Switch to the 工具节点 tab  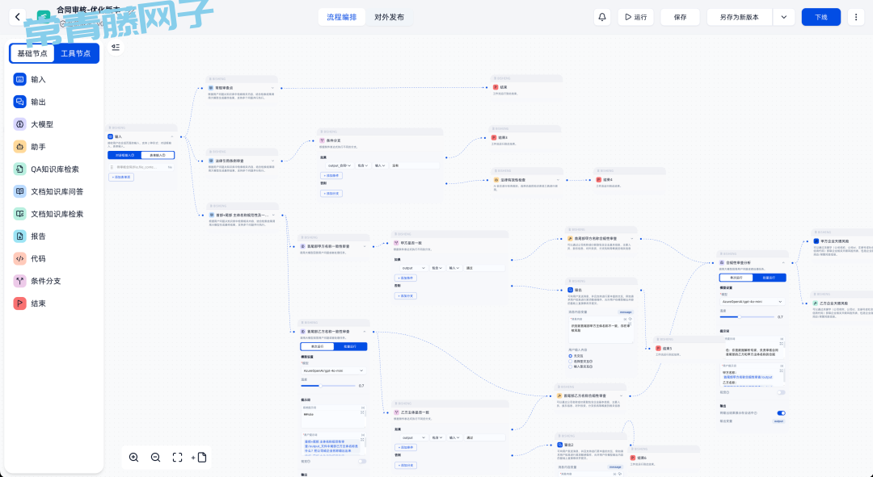[77, 53]
